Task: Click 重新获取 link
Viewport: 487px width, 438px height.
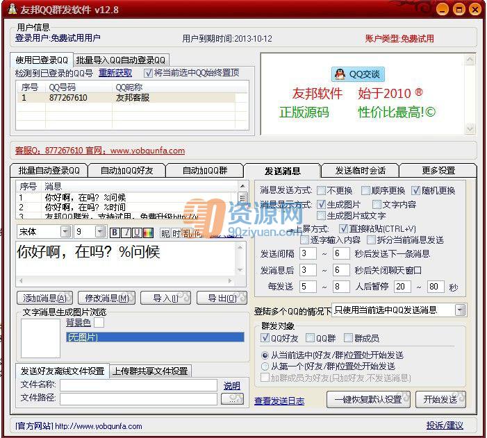Action: (115, 73)
